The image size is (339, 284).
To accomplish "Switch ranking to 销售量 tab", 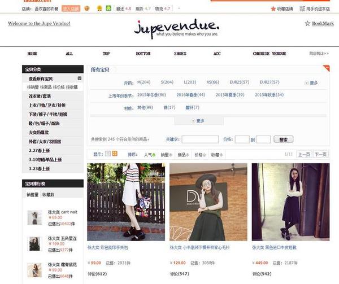I will [32, 195].
